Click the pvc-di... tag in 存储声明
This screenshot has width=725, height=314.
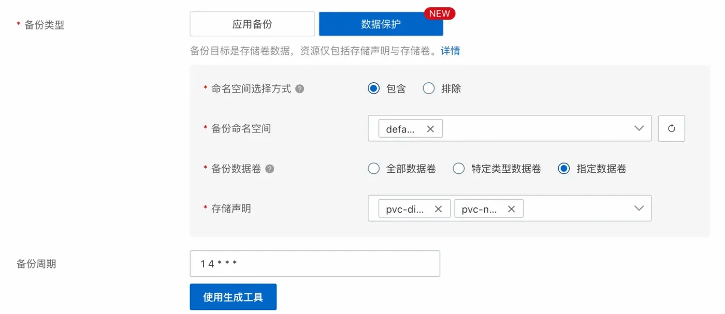pyautogui.click(x=405, y=208)
